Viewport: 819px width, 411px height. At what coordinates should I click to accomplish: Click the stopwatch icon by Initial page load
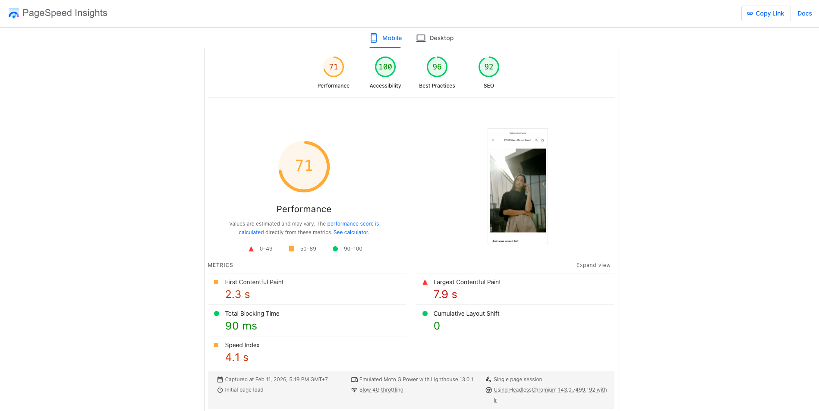[220, 390]
